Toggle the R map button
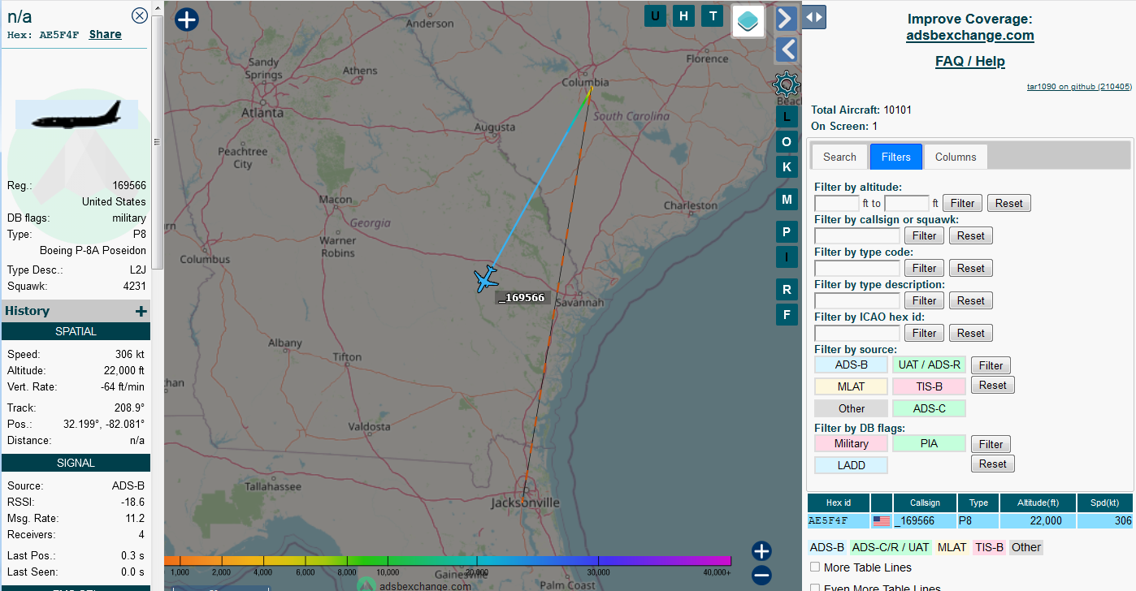The width and height of the screenshot is (1136, 591). [x=786, y=290]
